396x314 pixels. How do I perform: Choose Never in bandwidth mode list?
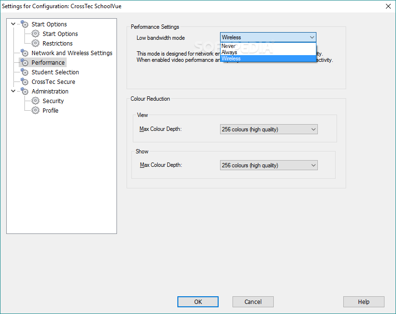[268, 46]
